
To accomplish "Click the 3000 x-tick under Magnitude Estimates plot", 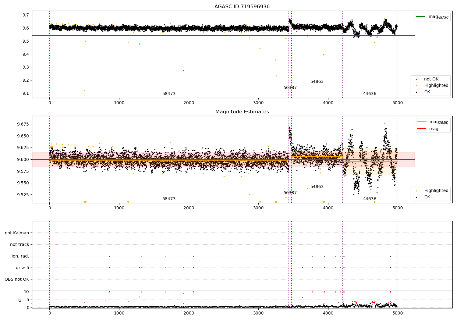I will (x=258, y=208).
